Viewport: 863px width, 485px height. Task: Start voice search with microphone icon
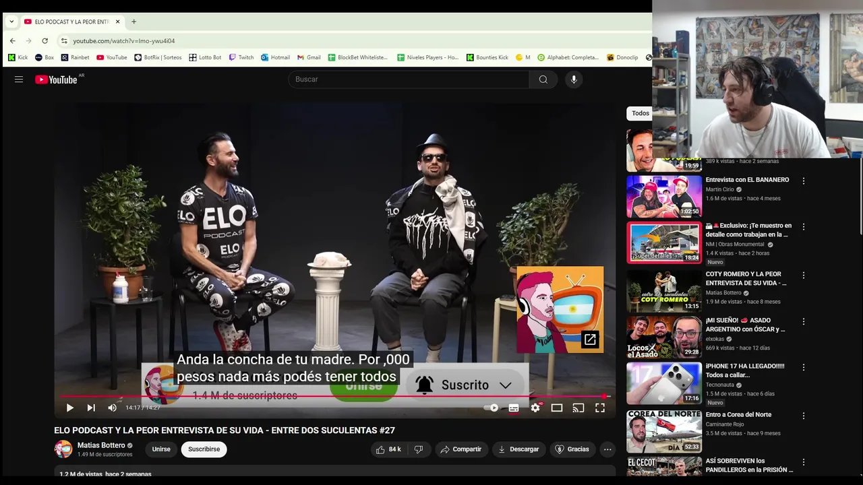(x=574, y=79)
